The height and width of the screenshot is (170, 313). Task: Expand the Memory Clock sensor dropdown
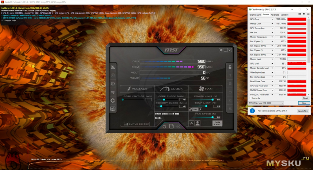point(272,24)
